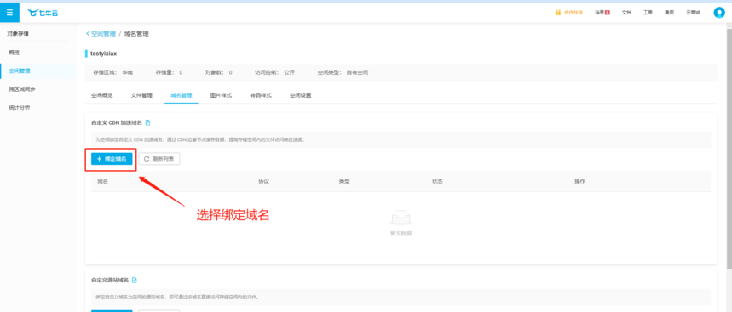Open doc icon beside 自定义 CDN 加速域名
Viewport: 732px width, 312px height.
tap(148, 123)
